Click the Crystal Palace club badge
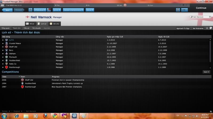Image resolution: width=213 pixels, height=119 pixels. pyautogui.click(x=6, y=43)
